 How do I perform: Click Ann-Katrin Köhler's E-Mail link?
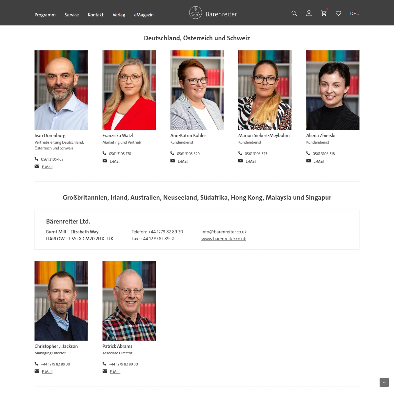[183, 161]
